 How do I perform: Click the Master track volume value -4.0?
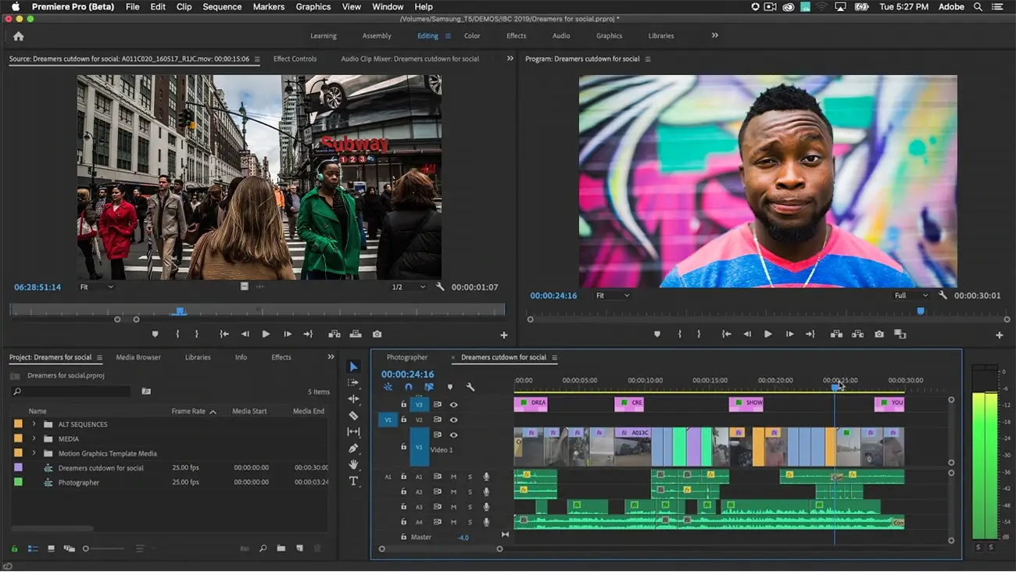[463, 538]
